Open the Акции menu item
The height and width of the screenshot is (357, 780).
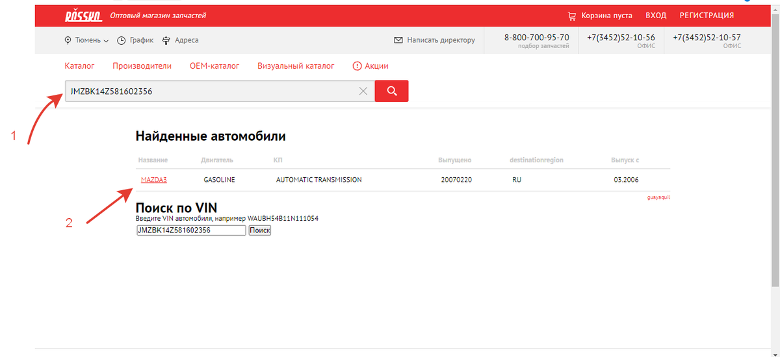coord(376,66)
